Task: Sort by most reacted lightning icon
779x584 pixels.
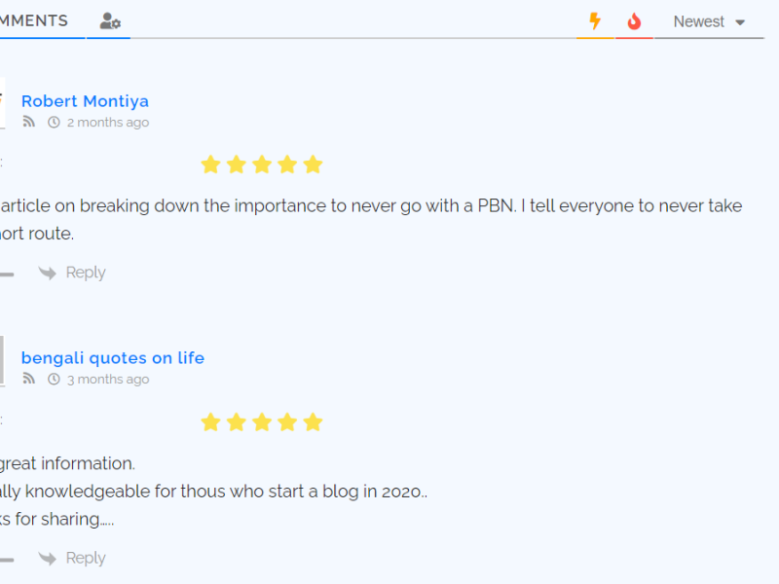Action: tap(595, 21)
